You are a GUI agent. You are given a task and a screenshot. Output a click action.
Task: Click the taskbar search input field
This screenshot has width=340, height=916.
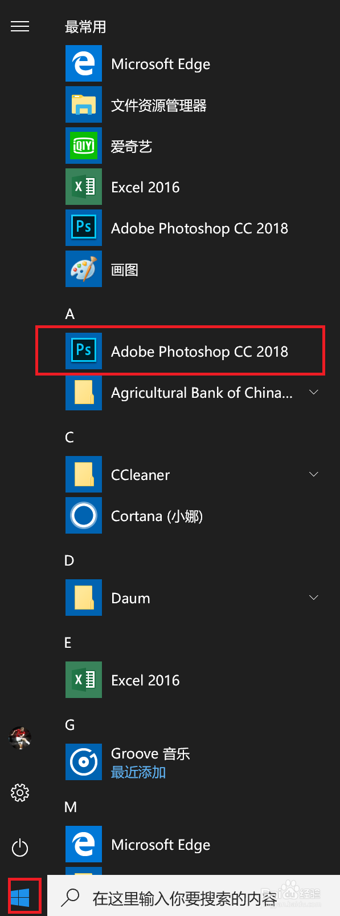188,895
